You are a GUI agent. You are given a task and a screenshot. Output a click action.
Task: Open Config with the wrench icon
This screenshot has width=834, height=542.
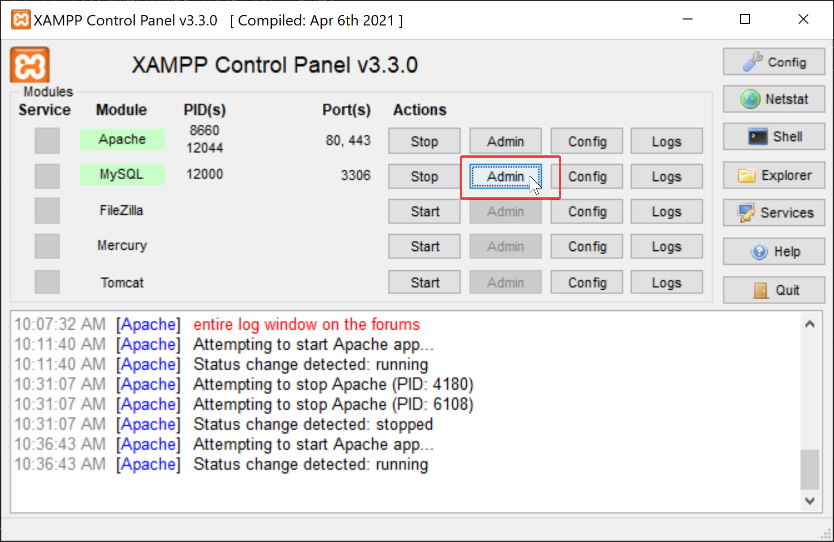[x=774, y=62]
